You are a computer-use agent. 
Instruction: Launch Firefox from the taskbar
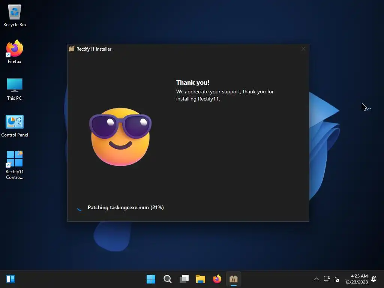click(217, 279)
